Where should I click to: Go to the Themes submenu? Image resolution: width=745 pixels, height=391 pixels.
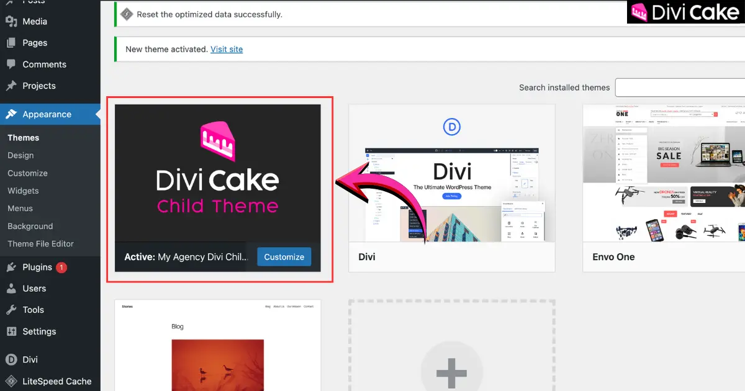coord(23,138)
